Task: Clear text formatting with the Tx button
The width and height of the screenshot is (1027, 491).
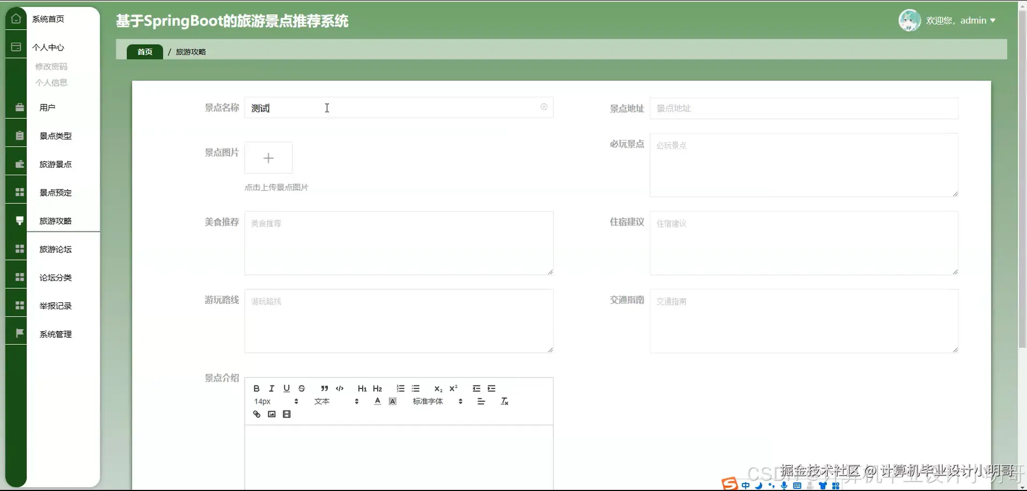Action: pyautogui.click(x=504, y=401)
